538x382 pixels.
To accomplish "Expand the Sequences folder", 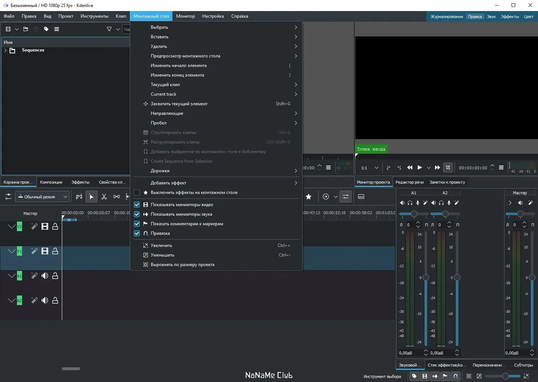I will [x=6, y=50].
